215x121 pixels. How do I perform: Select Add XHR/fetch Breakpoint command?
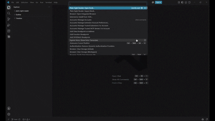(108, 37)
